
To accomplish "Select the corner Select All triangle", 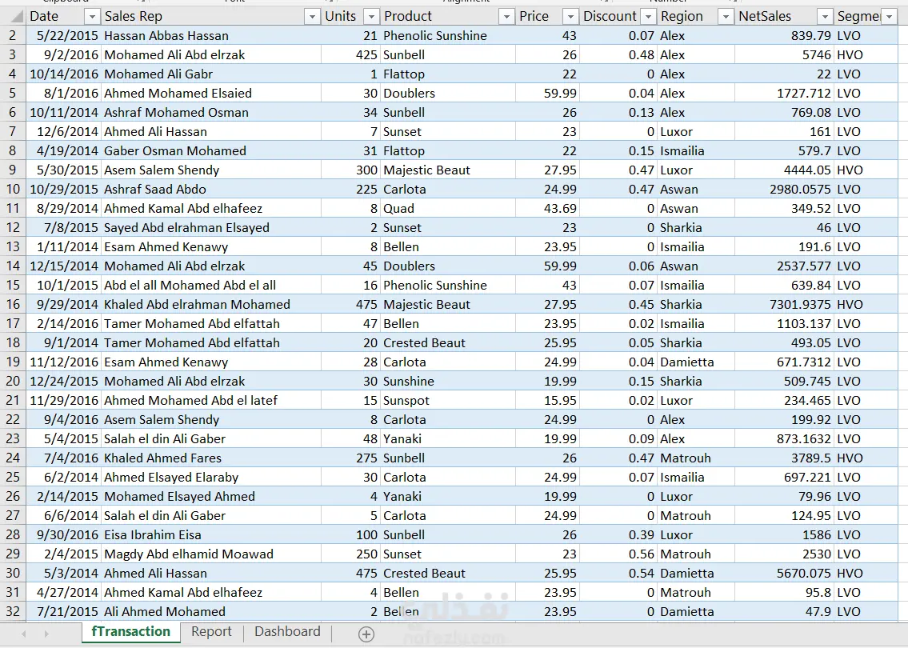I will [13, 16].
